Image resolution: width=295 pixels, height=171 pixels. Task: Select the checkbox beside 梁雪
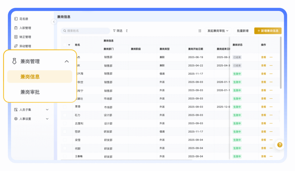click(65, 140)
